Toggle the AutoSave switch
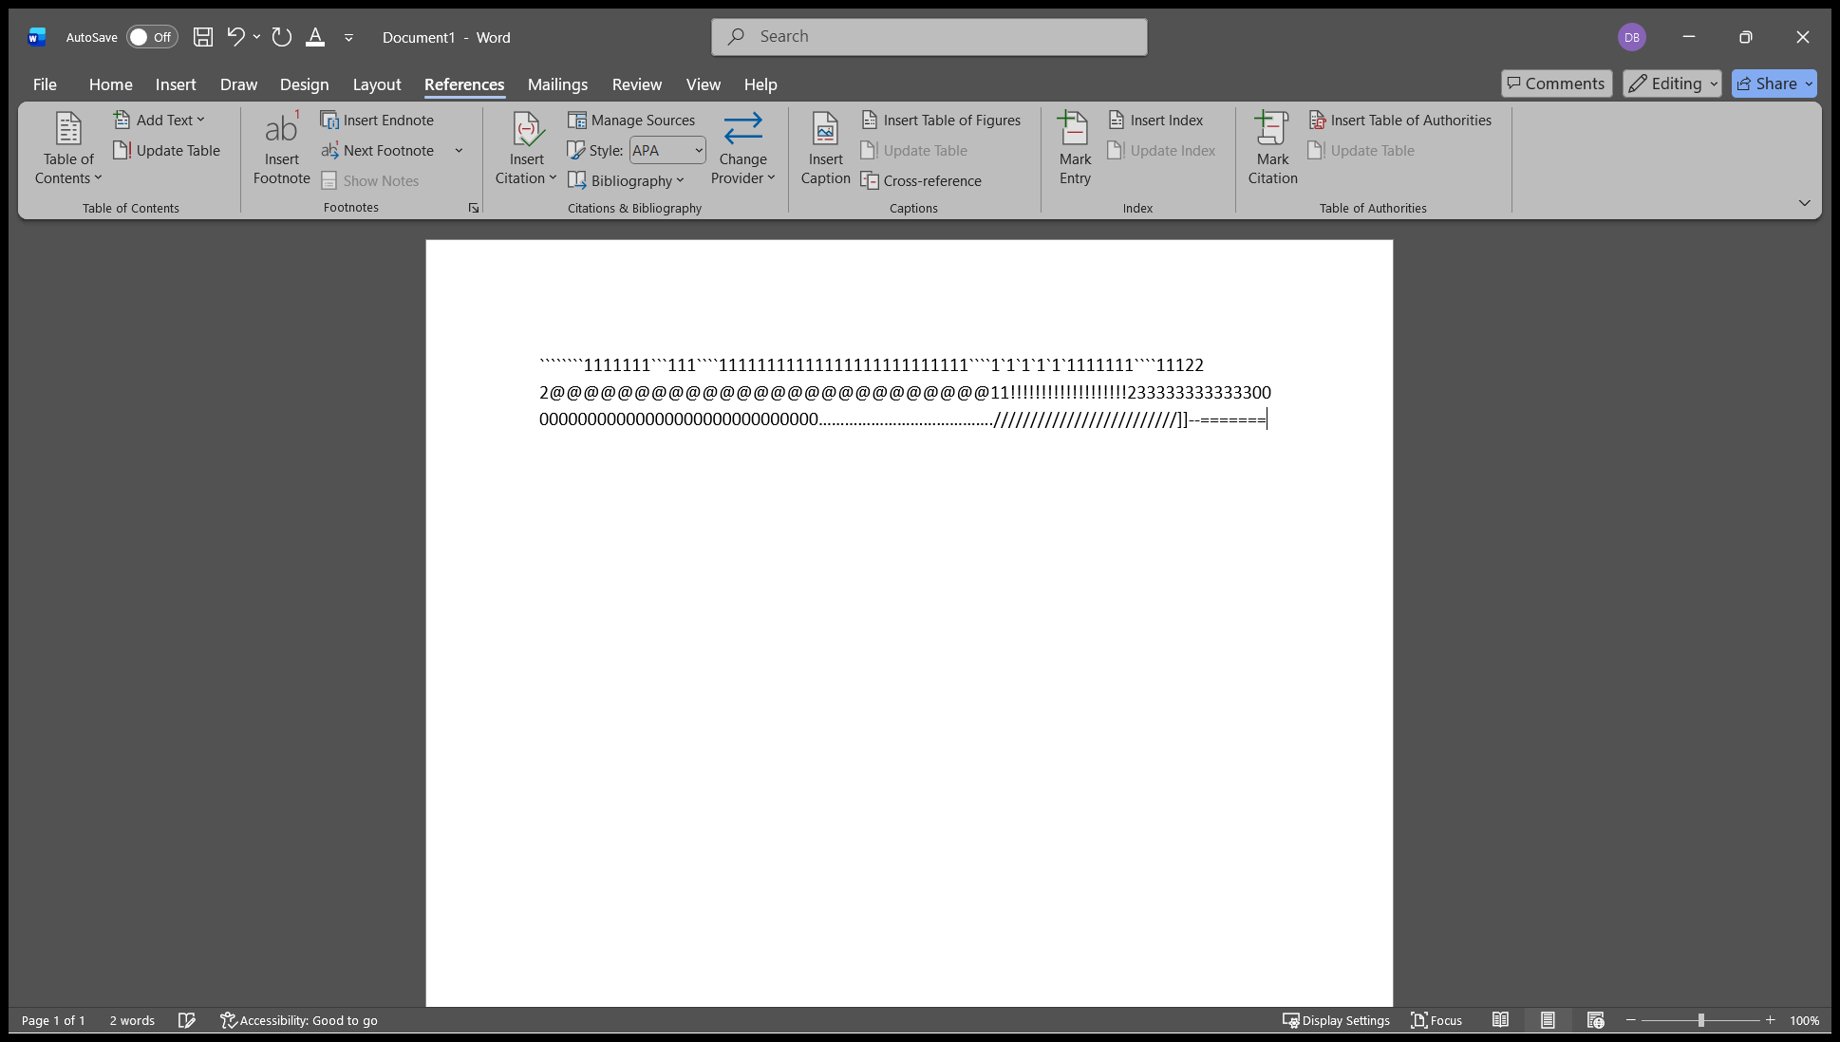The width and height of the screenshot is (1840, 1042). (152, 37)
